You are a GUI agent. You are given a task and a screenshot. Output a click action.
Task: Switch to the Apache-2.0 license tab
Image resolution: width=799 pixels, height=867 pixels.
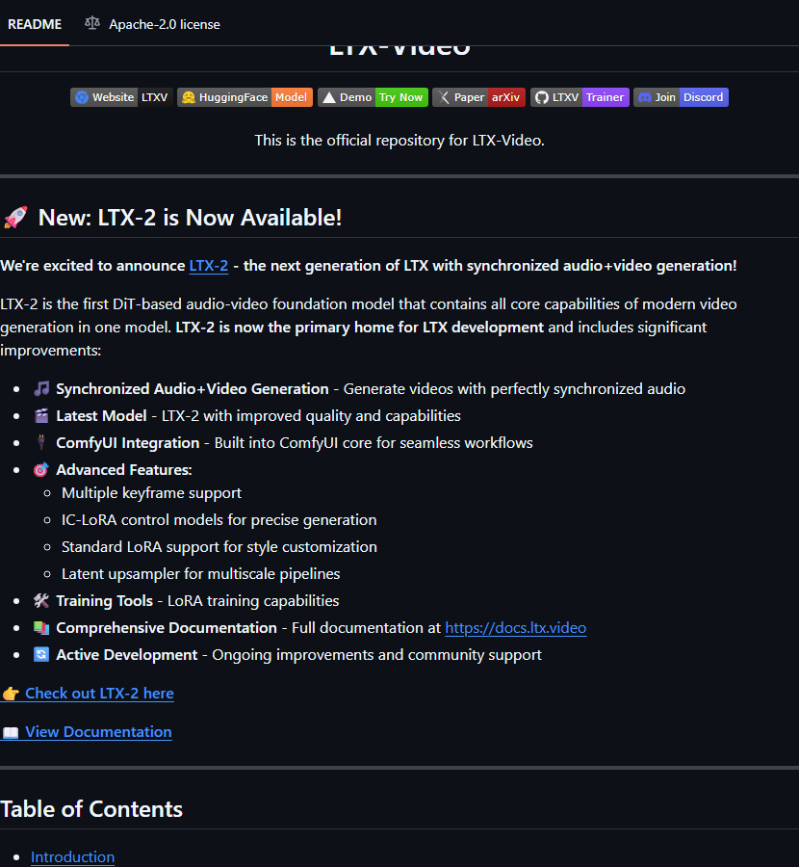coord(152,24)
